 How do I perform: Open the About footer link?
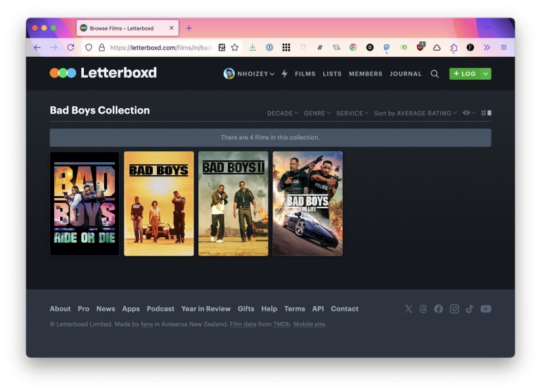click(x=60, y=309)
